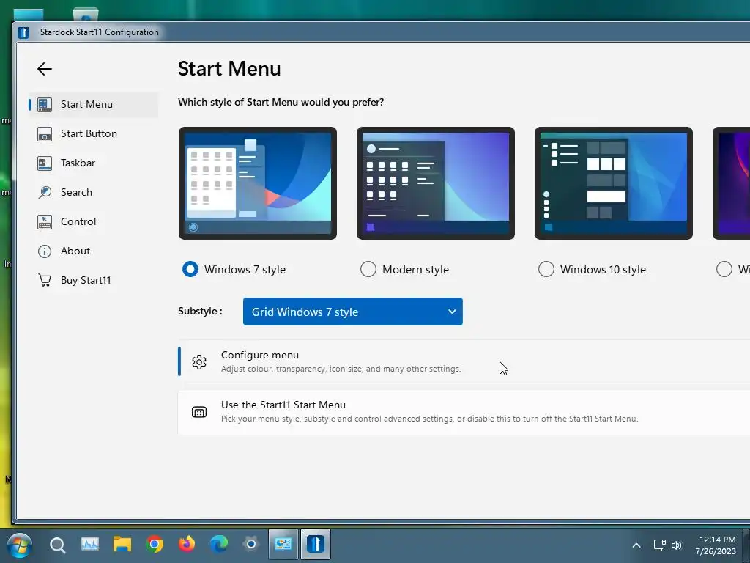
Task: Select the partially visible fourth style radio button
Action: 724,269
